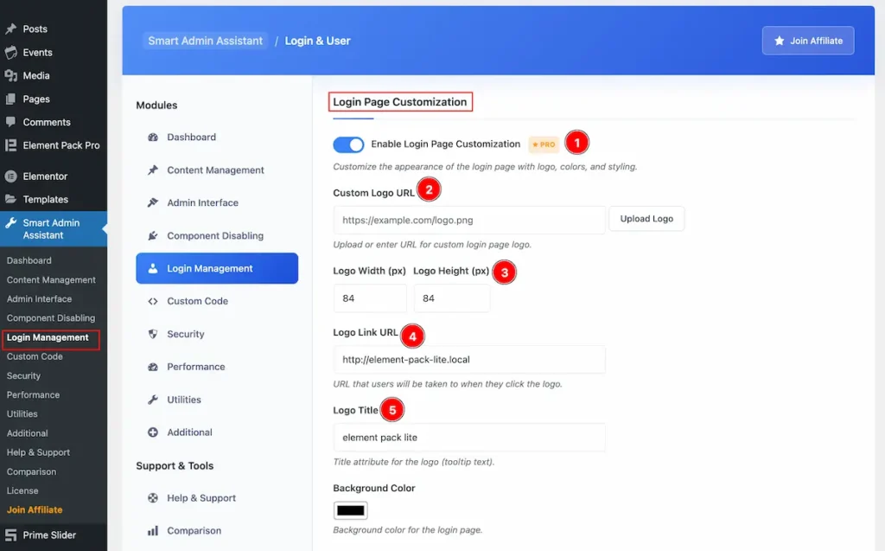Screen dimensions: 885x551
Task: Select Custom Code submenu in dark sidebar
Action: click(35, 356)
